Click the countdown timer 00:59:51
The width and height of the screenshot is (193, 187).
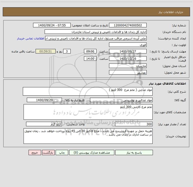click(x=46, y=51)
